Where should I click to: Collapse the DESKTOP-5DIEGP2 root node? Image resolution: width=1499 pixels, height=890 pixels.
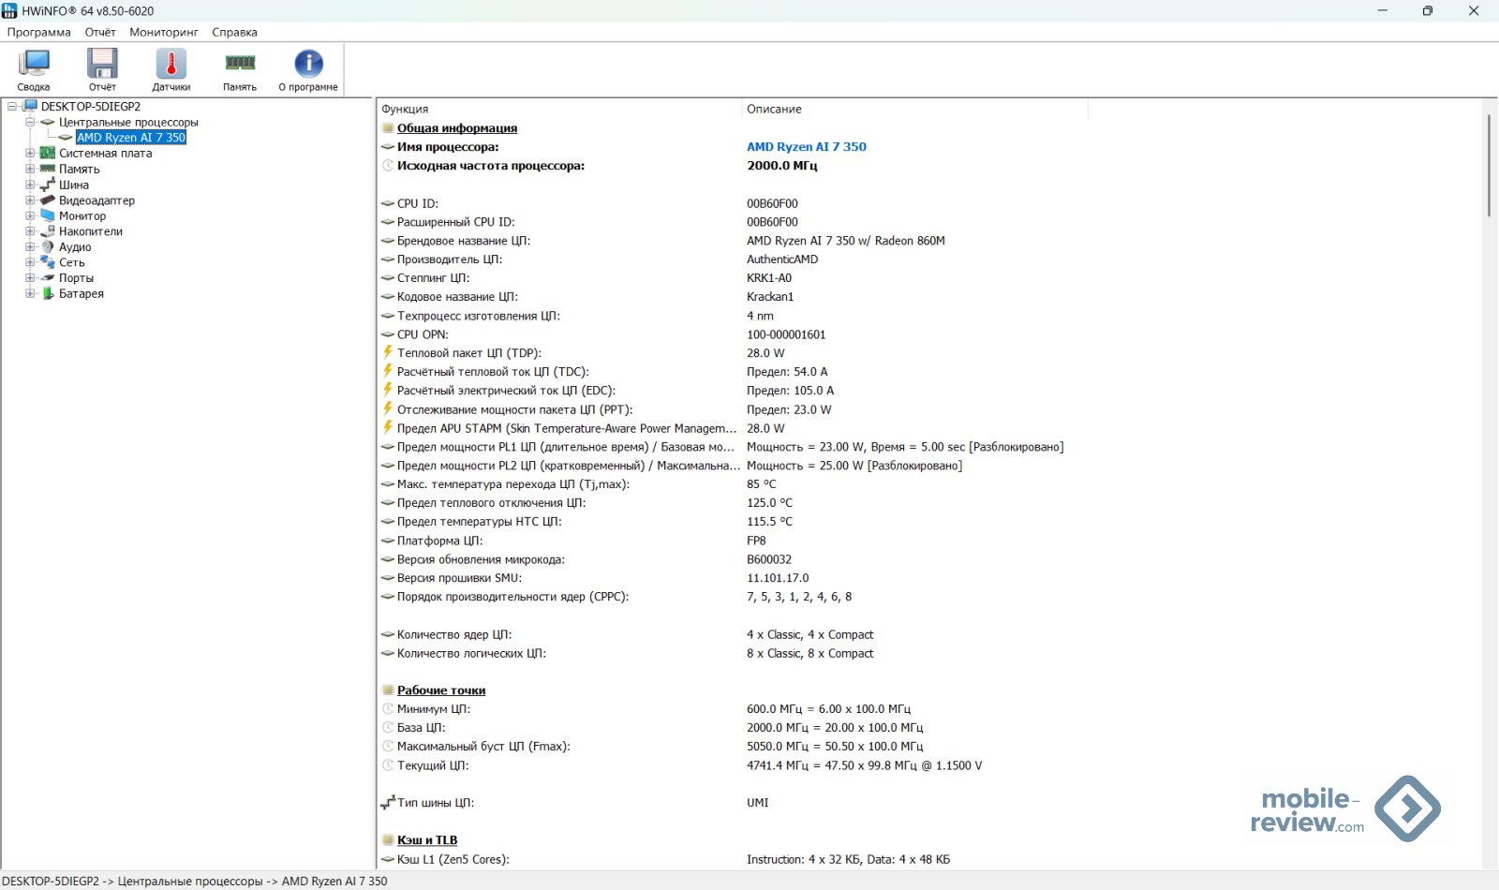12,107
